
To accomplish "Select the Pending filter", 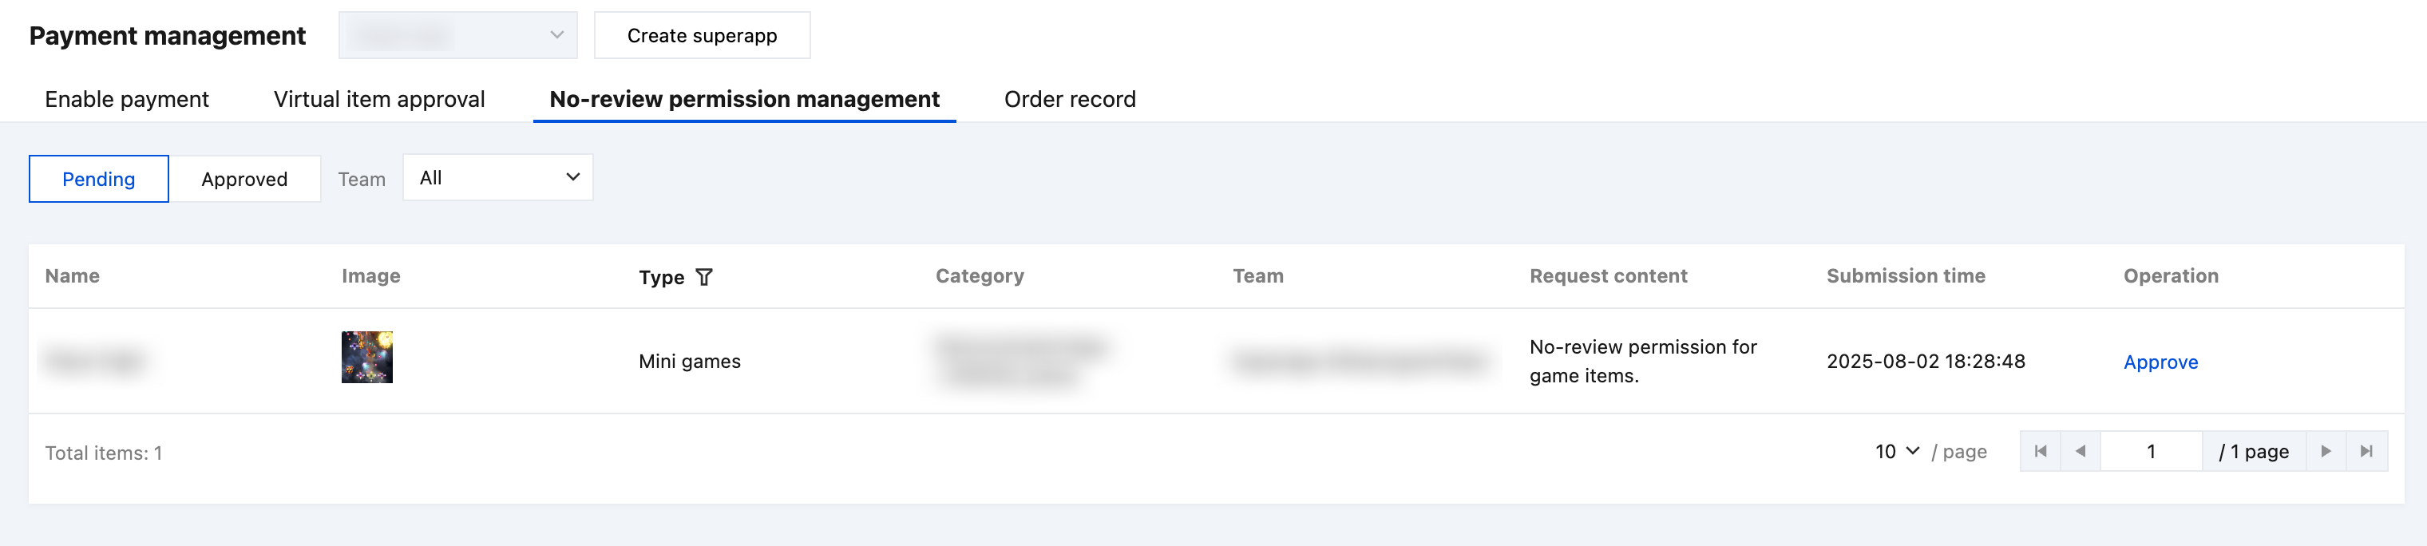I will point(99,179).
